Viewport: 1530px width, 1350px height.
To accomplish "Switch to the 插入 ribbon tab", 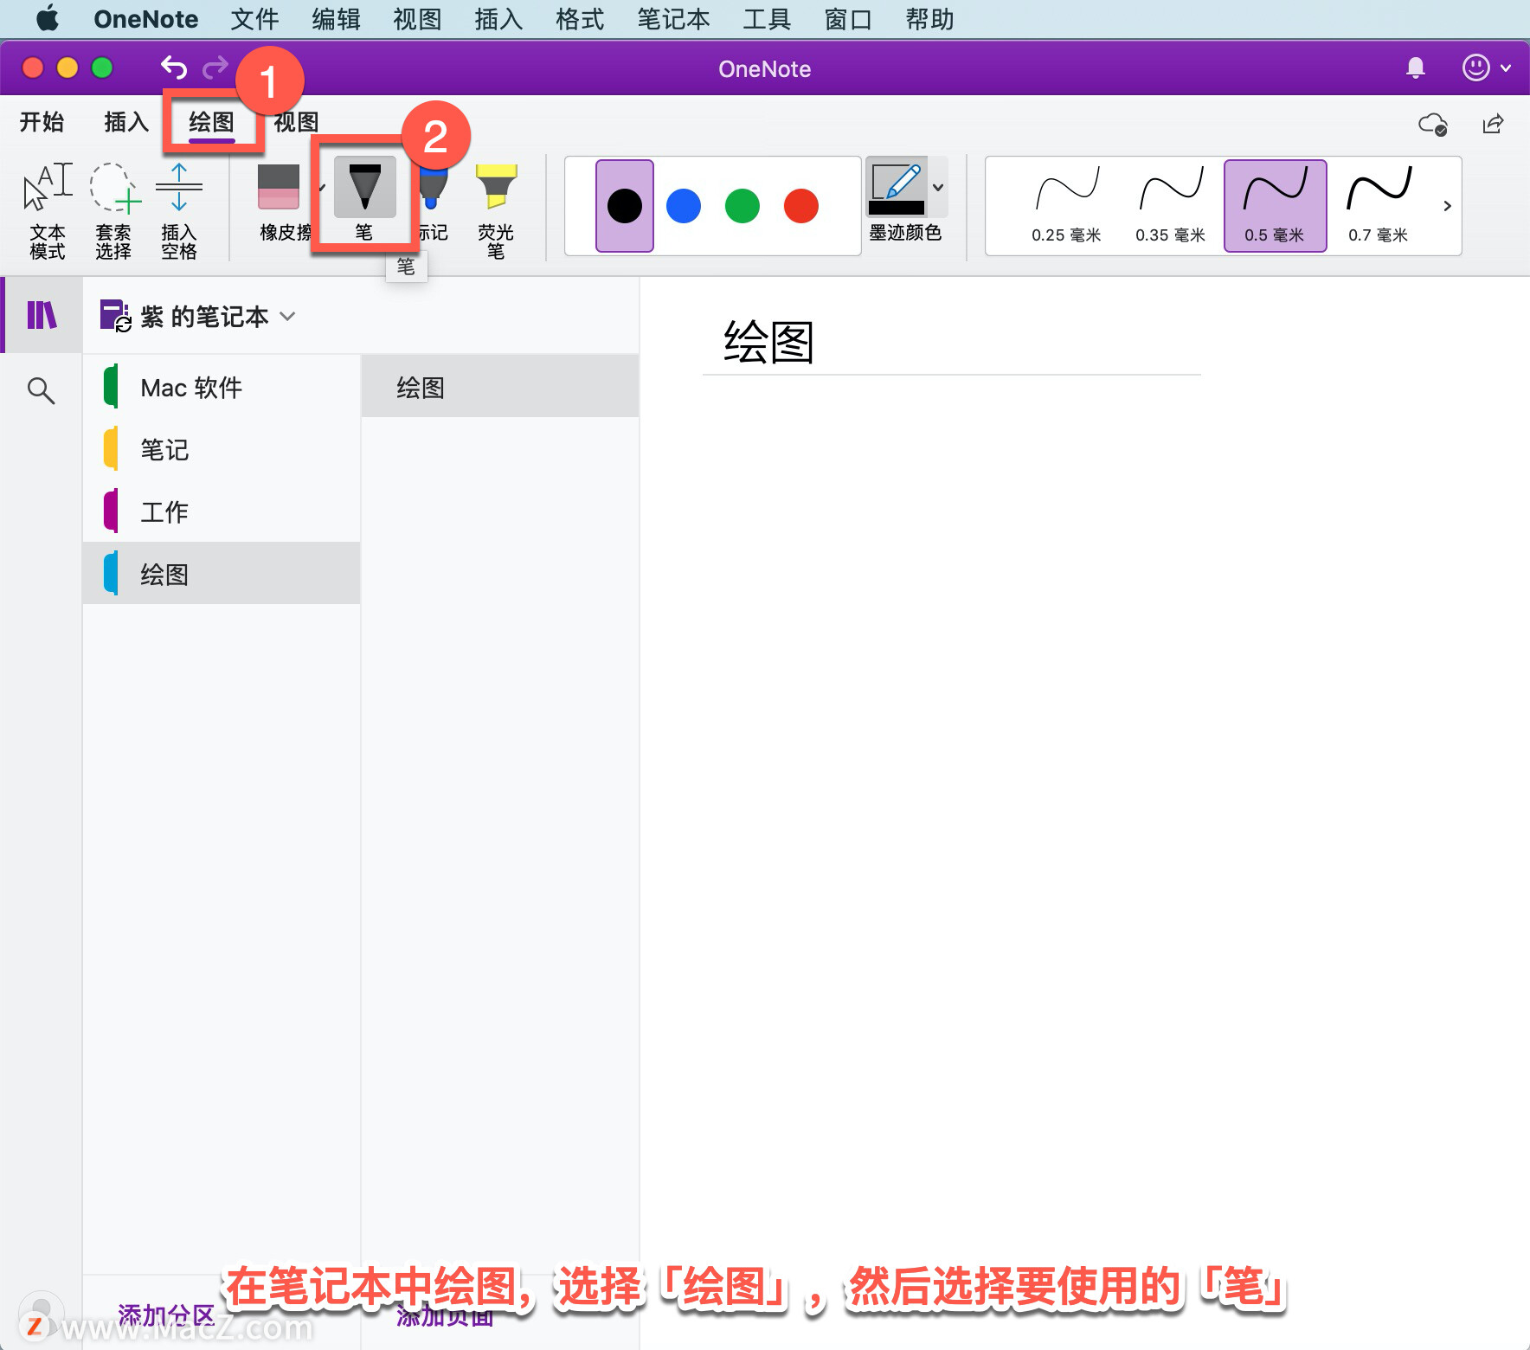I will 126,122.
